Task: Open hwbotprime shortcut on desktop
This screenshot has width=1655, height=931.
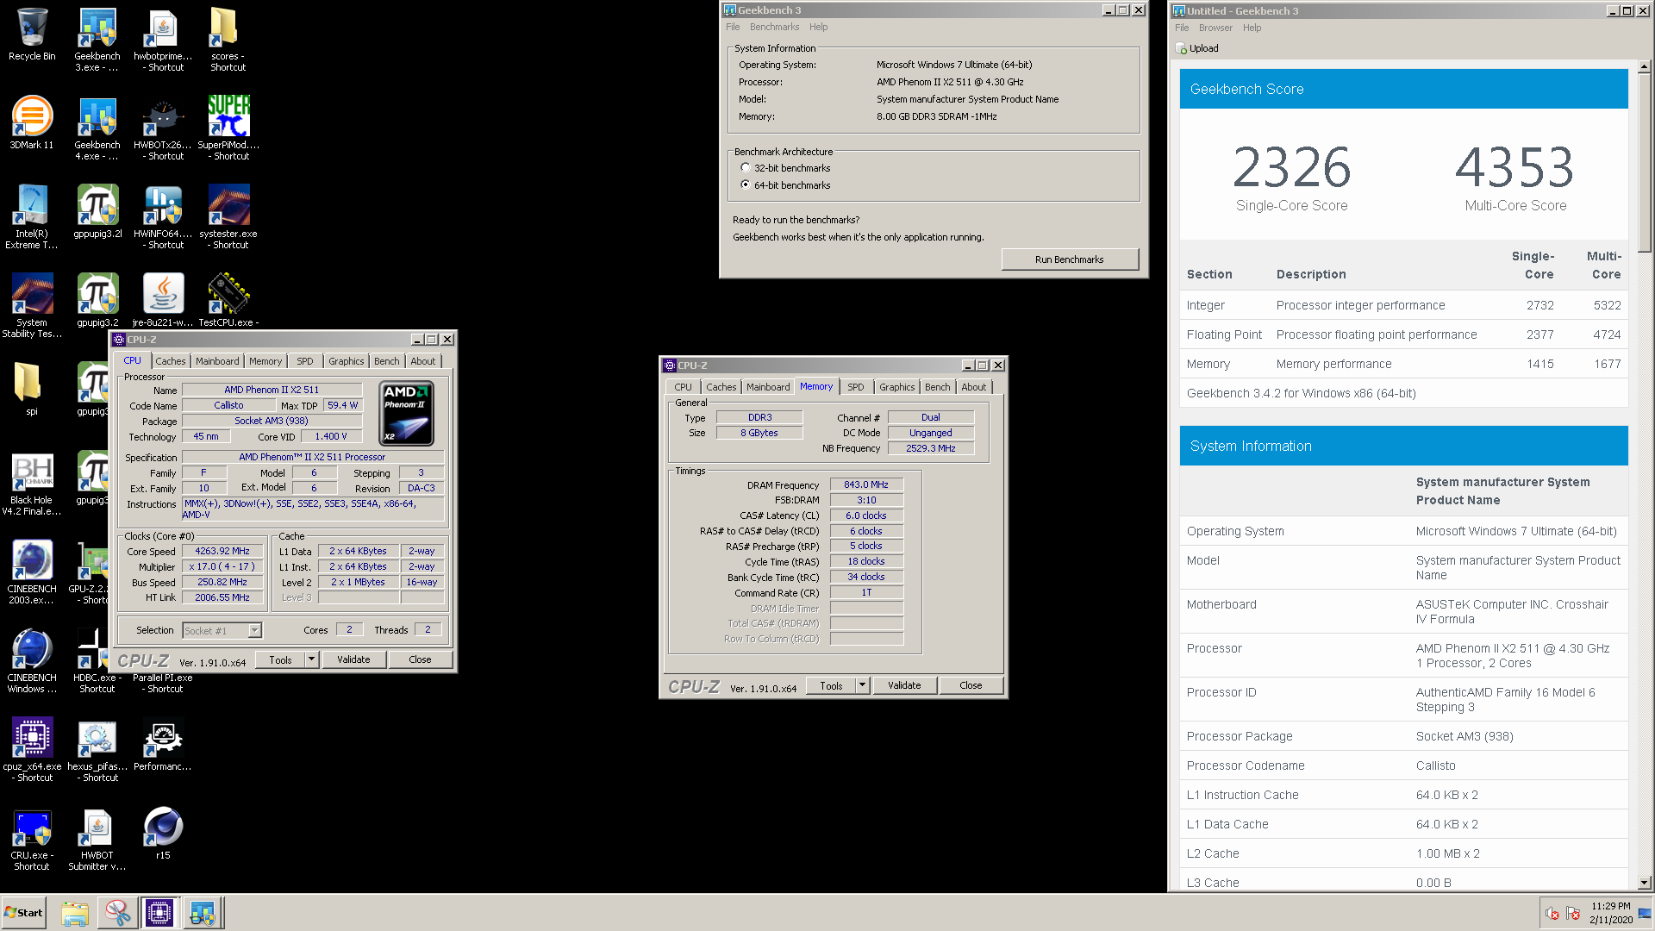Action: [163, 40]
